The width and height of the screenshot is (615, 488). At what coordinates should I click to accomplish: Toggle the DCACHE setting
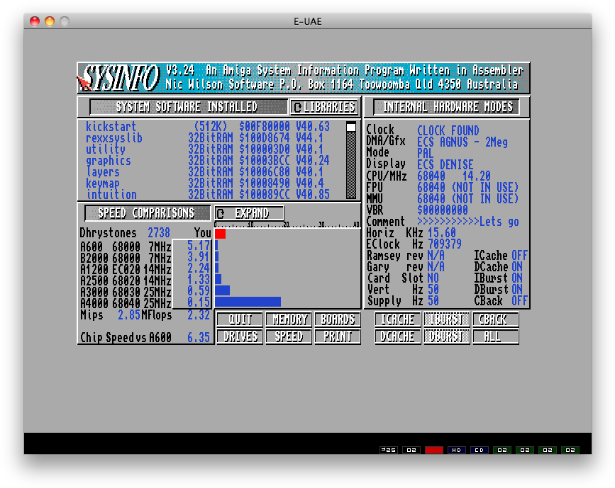(397, 336)
